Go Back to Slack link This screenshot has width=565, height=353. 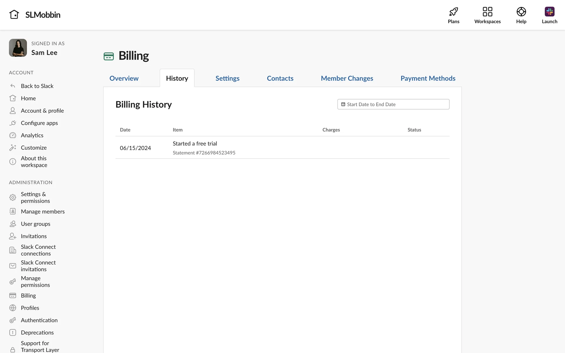point(37,86)
